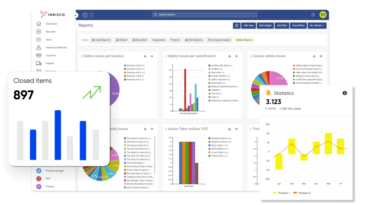Open KS user avatar menu
This screenshot has width=365, height=205.
[323, 15]
